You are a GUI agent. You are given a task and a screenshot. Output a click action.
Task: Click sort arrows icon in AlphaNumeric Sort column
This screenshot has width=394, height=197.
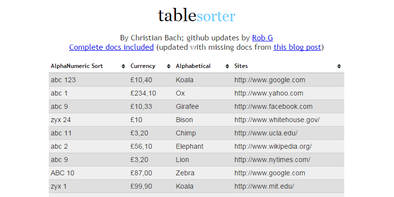pos(123,66)
